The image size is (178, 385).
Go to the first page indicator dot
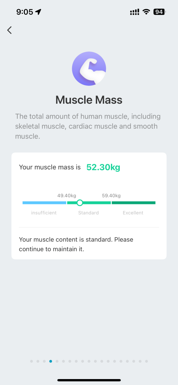point(32,361)
